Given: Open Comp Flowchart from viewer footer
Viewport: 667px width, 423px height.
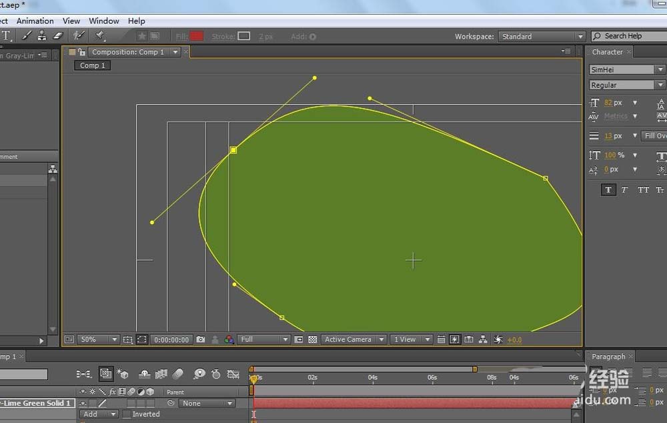Looking at the screenshot, I should pyautogui.click(x=483, y=340).
